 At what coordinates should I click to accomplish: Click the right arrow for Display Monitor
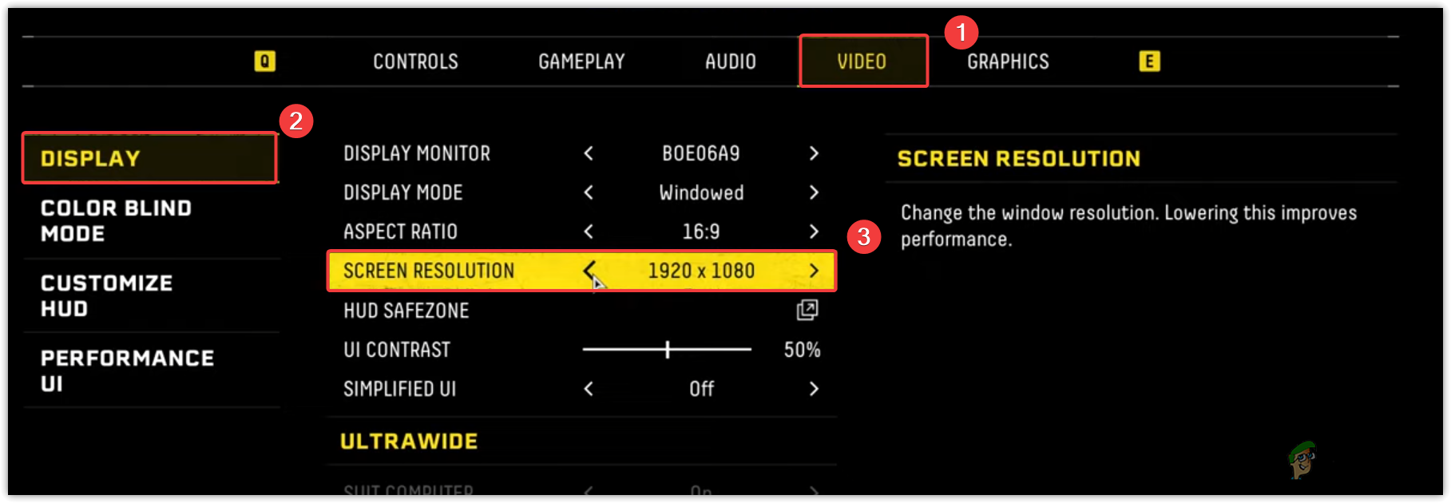pos(814,153)
